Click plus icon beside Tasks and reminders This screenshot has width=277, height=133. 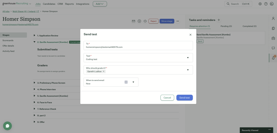click(x=219, y=20)
